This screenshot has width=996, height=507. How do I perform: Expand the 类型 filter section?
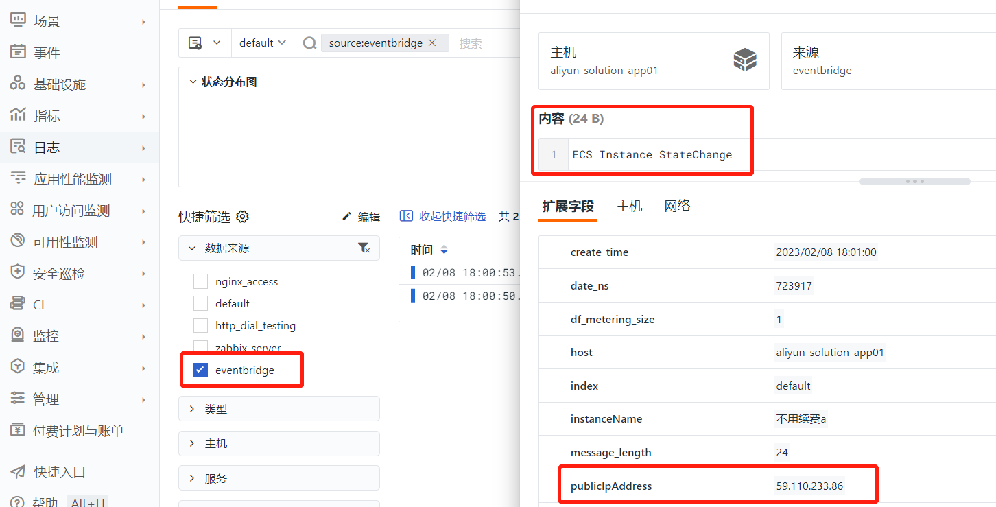(278, 408)
